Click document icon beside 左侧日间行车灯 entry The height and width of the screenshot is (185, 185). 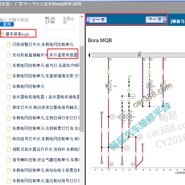pyautogui.click(x=9, y=118)
